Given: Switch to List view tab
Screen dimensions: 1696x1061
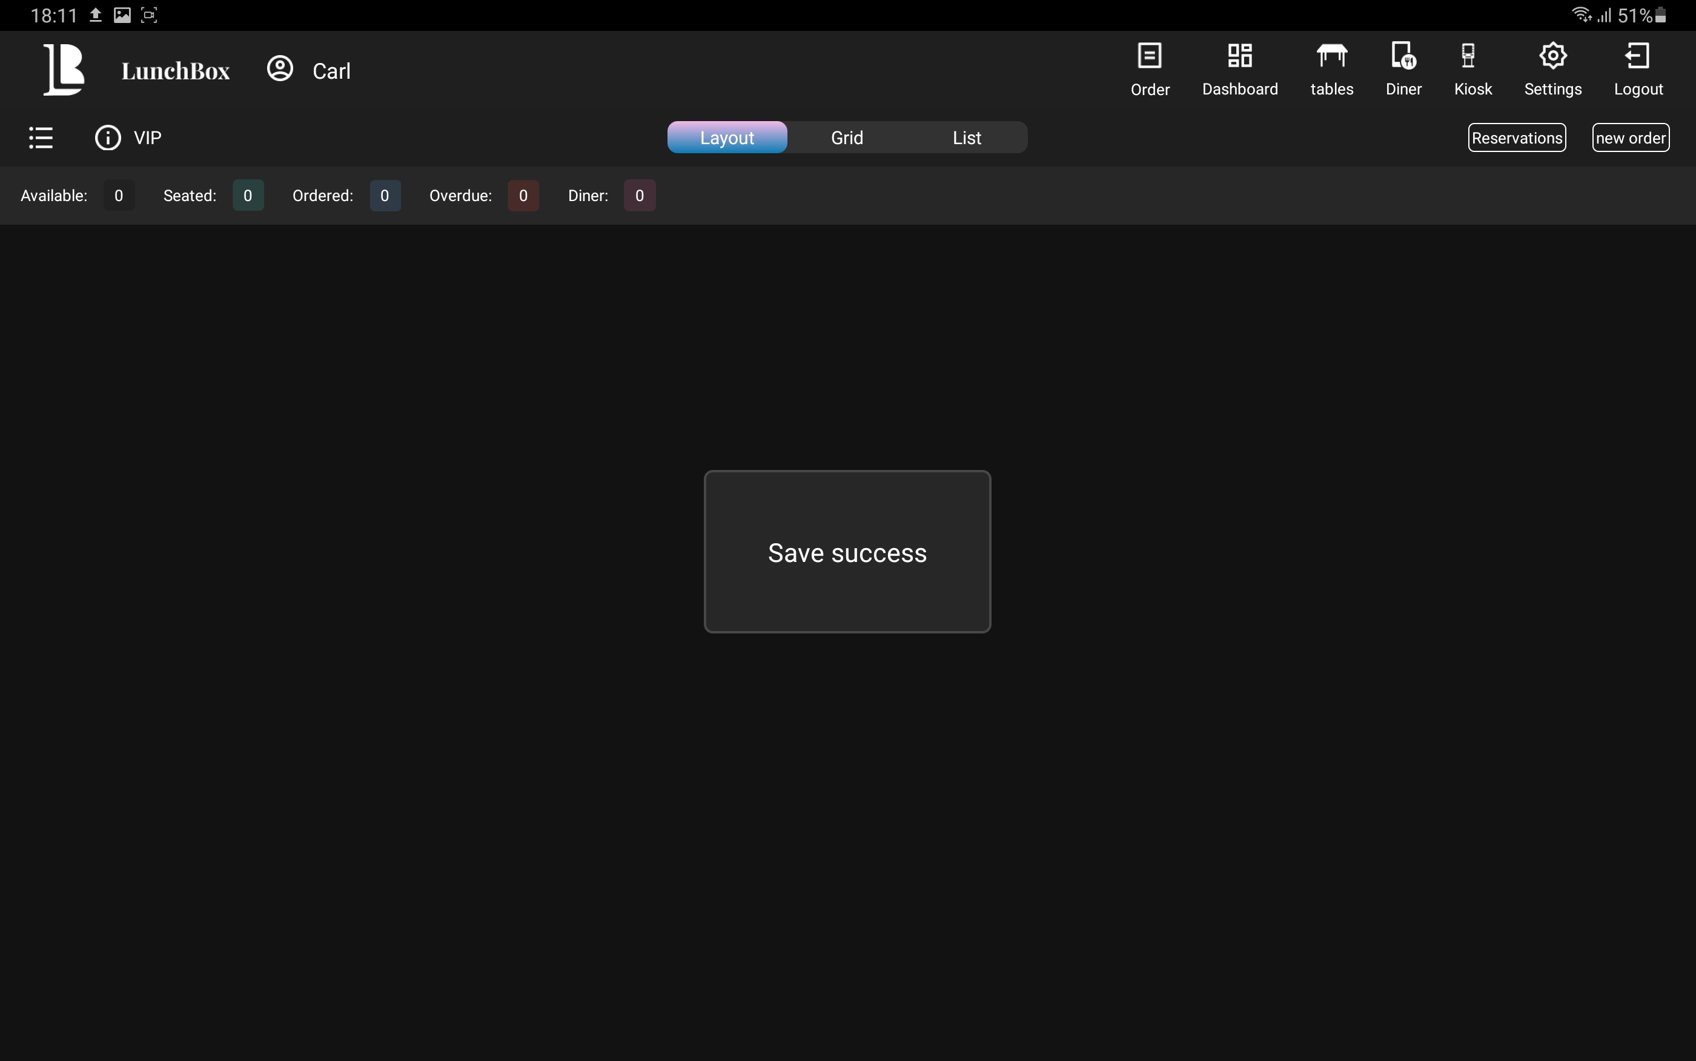Looking at the screenshot, I should tap(966, 137).
